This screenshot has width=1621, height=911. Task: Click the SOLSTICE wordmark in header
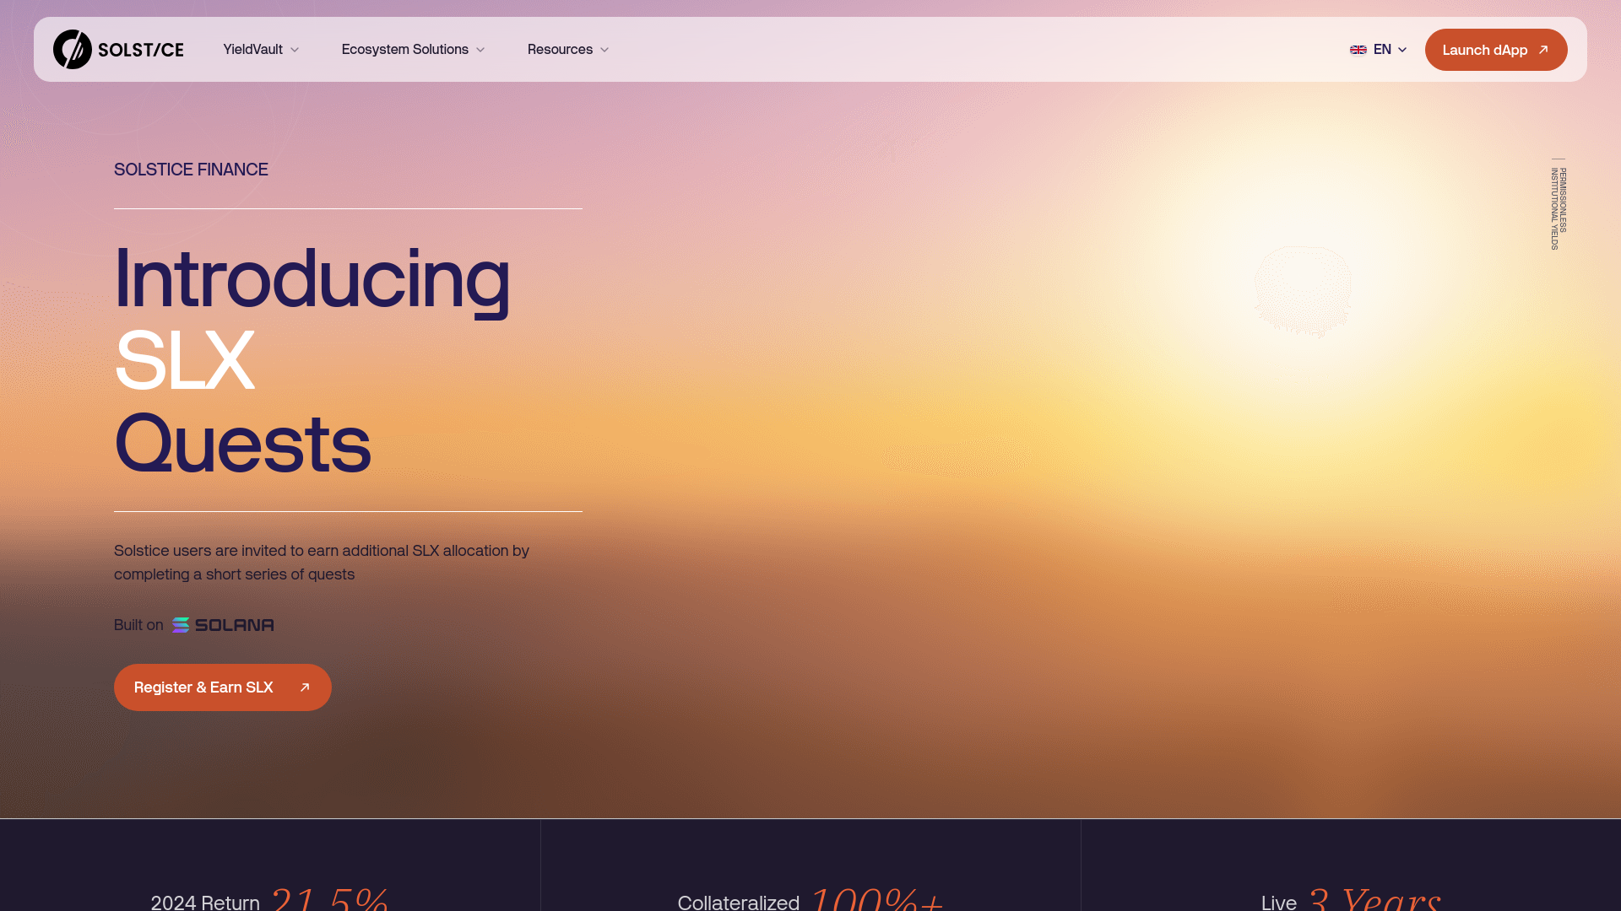click(141, 50)
